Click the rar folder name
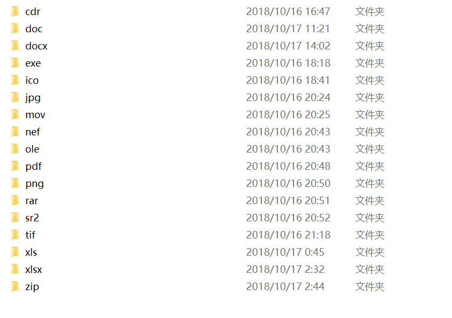The height and width of the screenshot is (318, 452). [31, 201]
